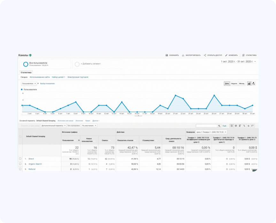Click the Save (Сохранить) icon button
Viewport: 276px width, 223px height.
tap(167, 55)
